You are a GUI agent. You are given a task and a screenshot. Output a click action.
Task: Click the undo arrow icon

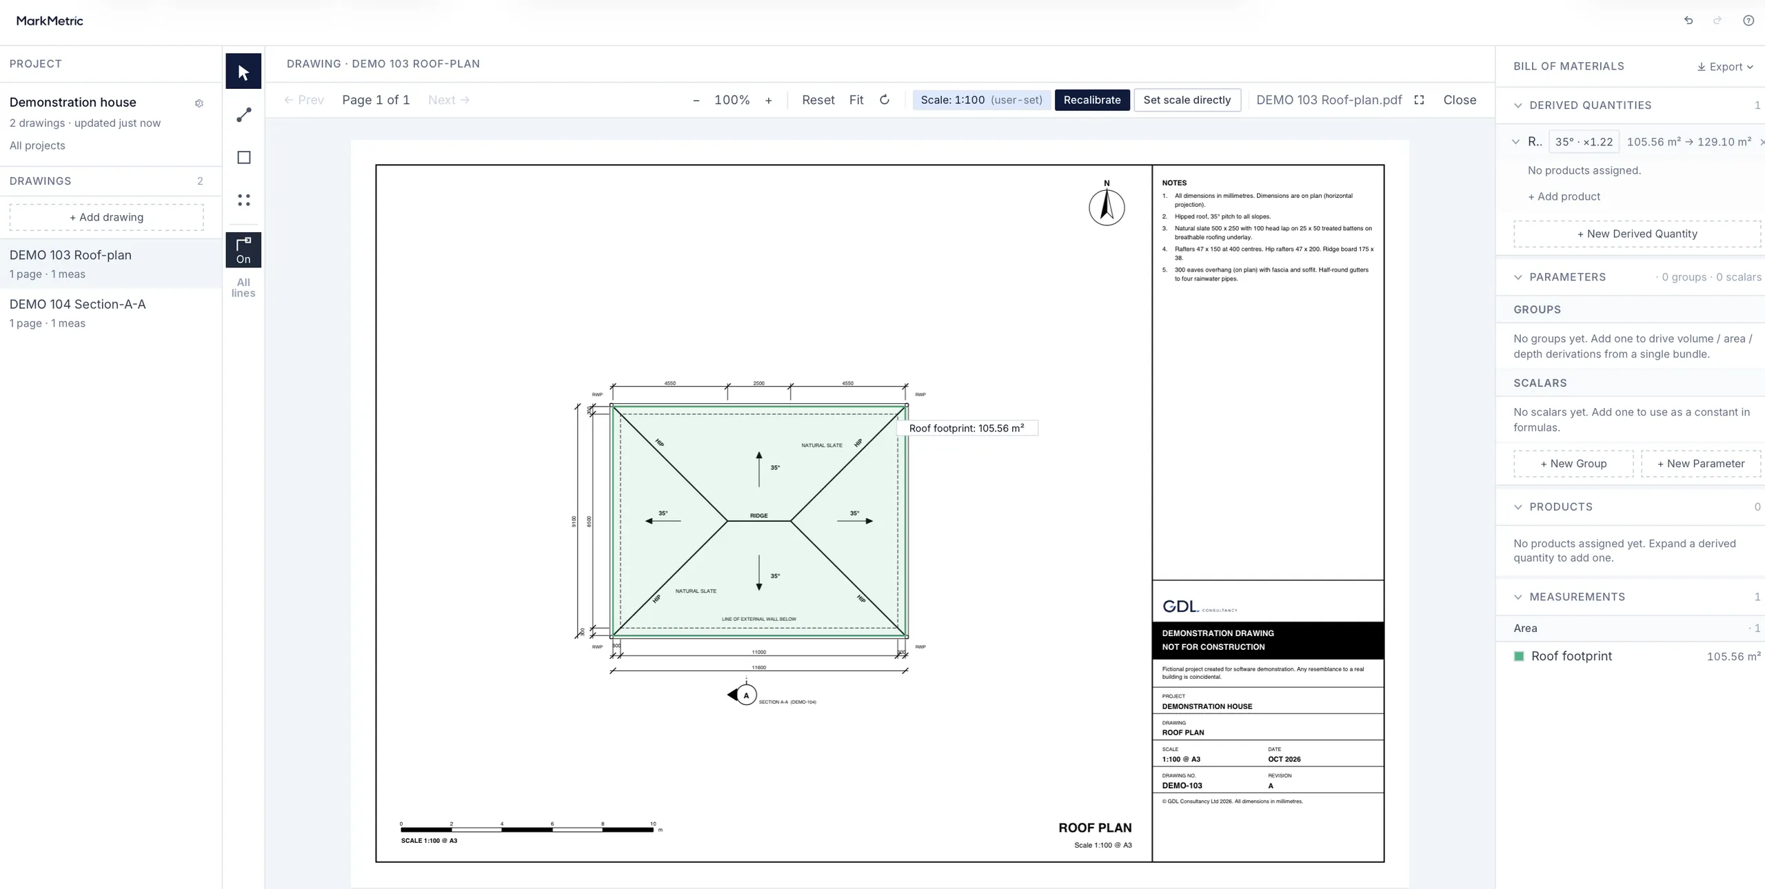1688,21
